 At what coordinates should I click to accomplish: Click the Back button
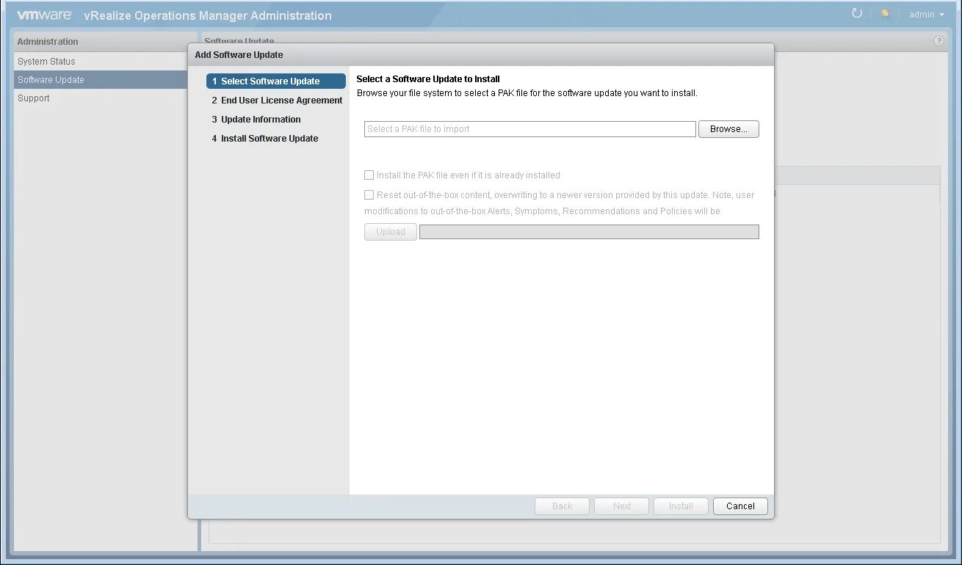tap(563, 506)
